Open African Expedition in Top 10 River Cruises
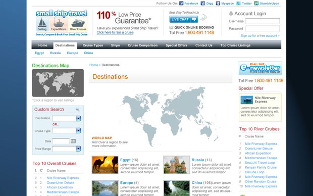313x196 pixels. click(258, 153)
